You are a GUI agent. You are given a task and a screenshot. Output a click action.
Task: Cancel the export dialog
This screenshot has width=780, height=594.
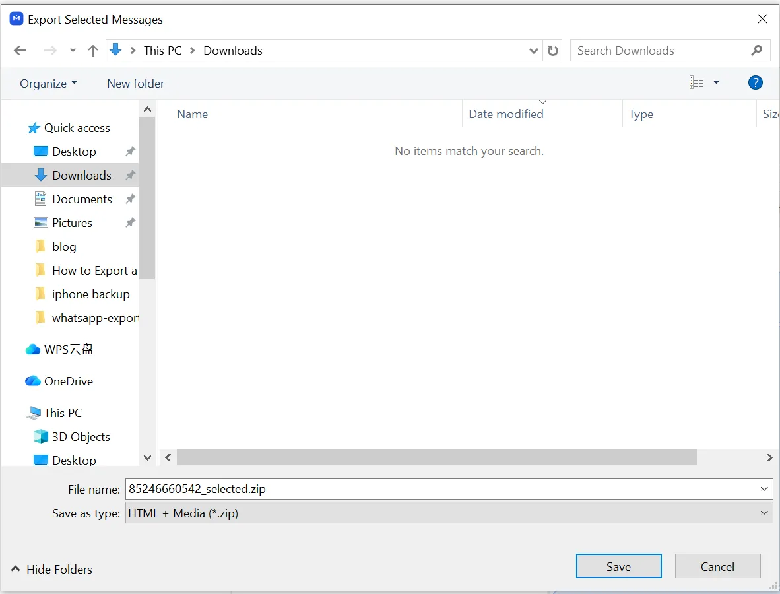[x=717, y=567]
